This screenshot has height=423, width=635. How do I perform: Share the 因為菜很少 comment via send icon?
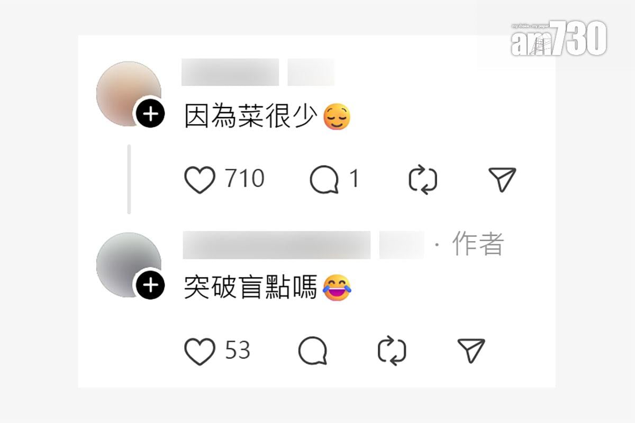pyautogui.click(x=502, y=180)
